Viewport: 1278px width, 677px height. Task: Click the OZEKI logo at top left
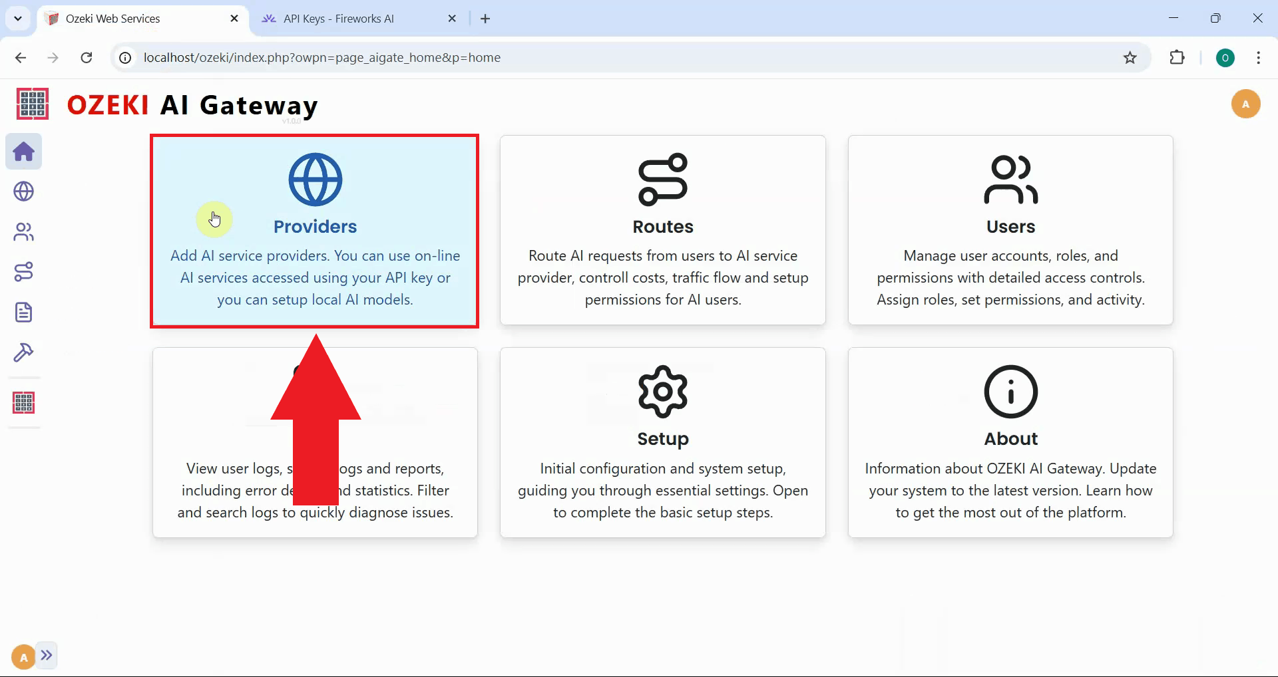pyautogui.click(x=108, y=104)
